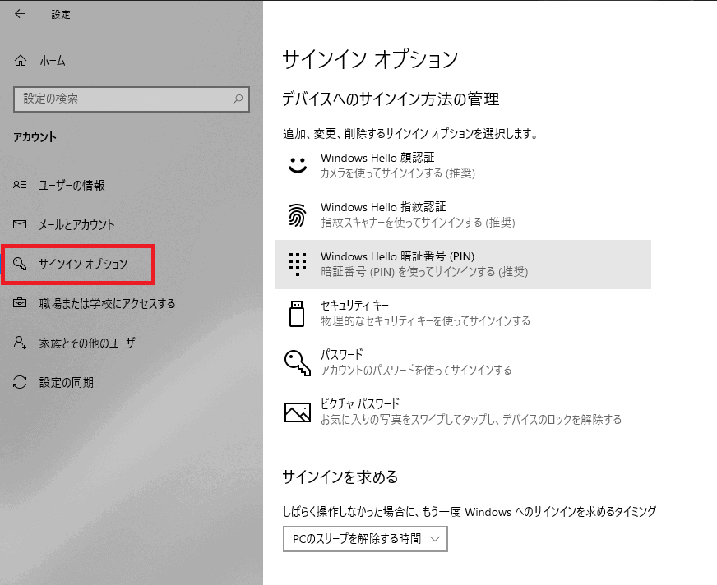
Task: Click the サインインを求める heading
Action: tap(340, 477)
